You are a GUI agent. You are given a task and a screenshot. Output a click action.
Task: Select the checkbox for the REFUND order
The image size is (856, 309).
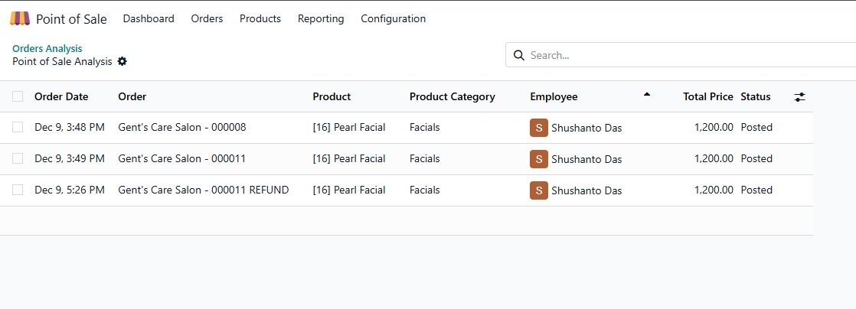(x=18, y=190)
